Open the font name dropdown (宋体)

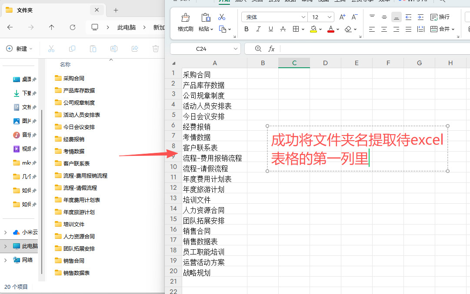(303, 17)
